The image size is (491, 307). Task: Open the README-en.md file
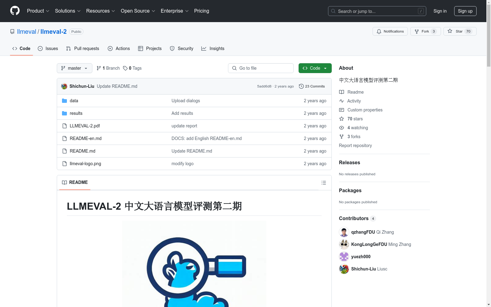(86, 138)
